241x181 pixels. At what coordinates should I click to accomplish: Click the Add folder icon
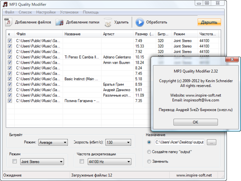tap(60, 22)
